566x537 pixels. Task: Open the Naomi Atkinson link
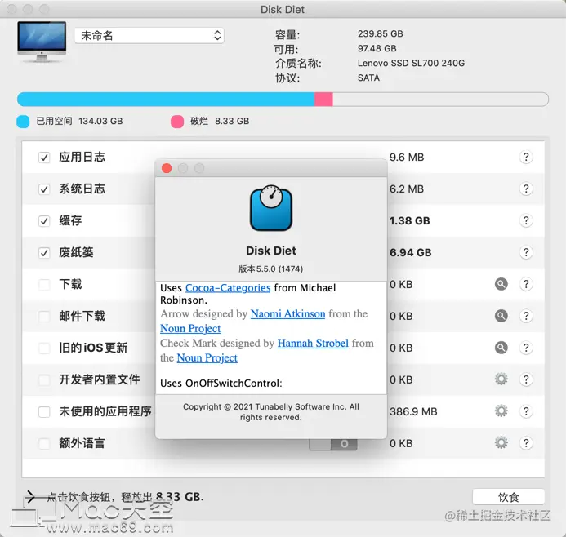[287, 313]
